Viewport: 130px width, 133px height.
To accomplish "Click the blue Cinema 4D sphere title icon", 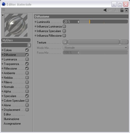I will (x=4, y=4).
